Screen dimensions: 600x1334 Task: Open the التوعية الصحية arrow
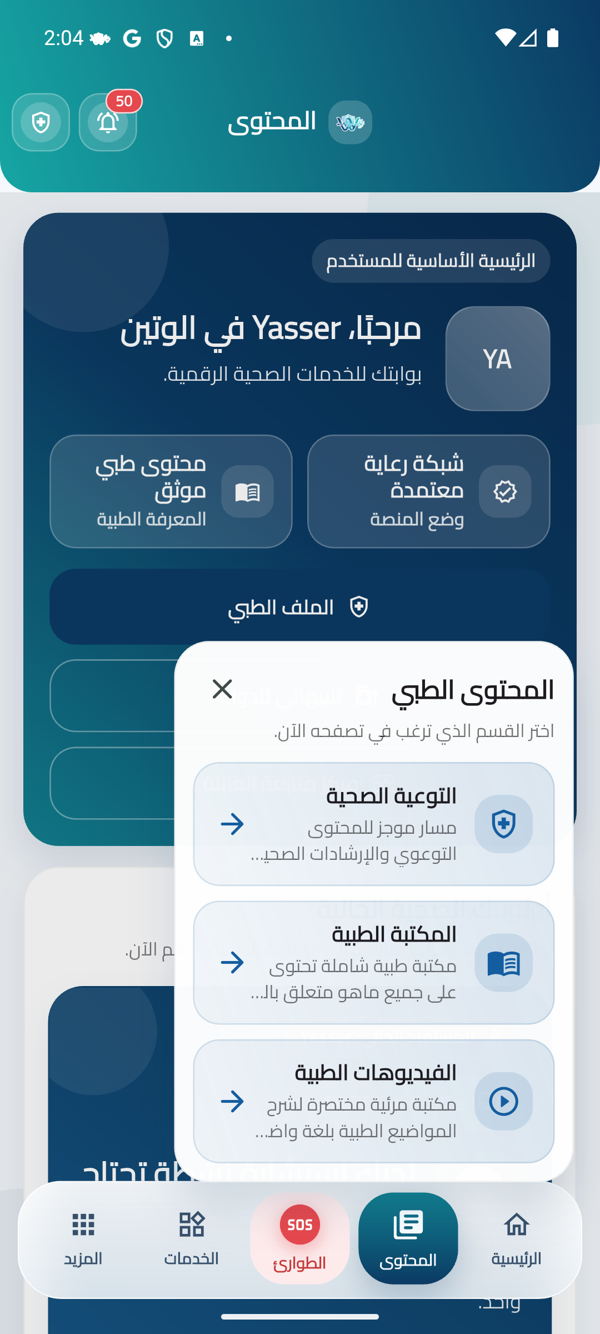tap(232, 824)
